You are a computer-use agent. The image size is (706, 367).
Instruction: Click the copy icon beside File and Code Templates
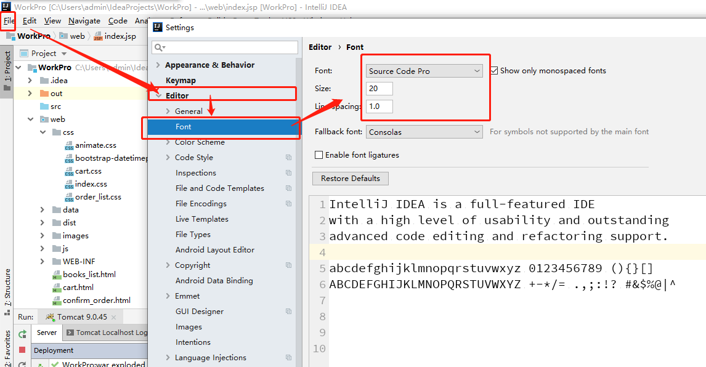pos(288,188)
